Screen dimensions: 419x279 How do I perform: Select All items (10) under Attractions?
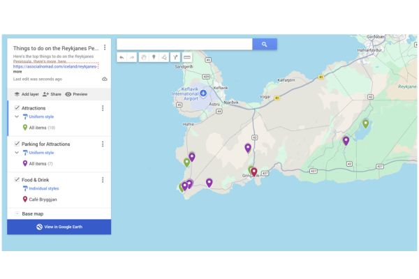pos(42,128)
